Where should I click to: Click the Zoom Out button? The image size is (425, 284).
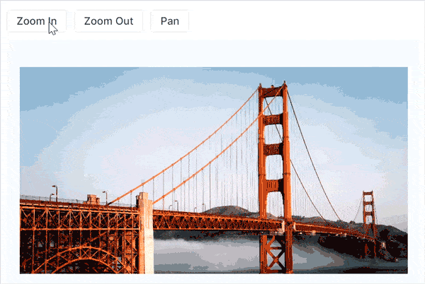click(x=108, y=21)
